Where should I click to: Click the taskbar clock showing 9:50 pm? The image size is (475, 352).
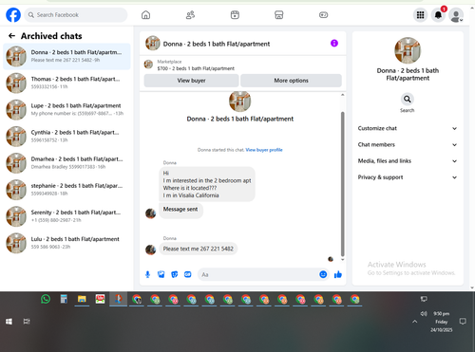point(442,322)
